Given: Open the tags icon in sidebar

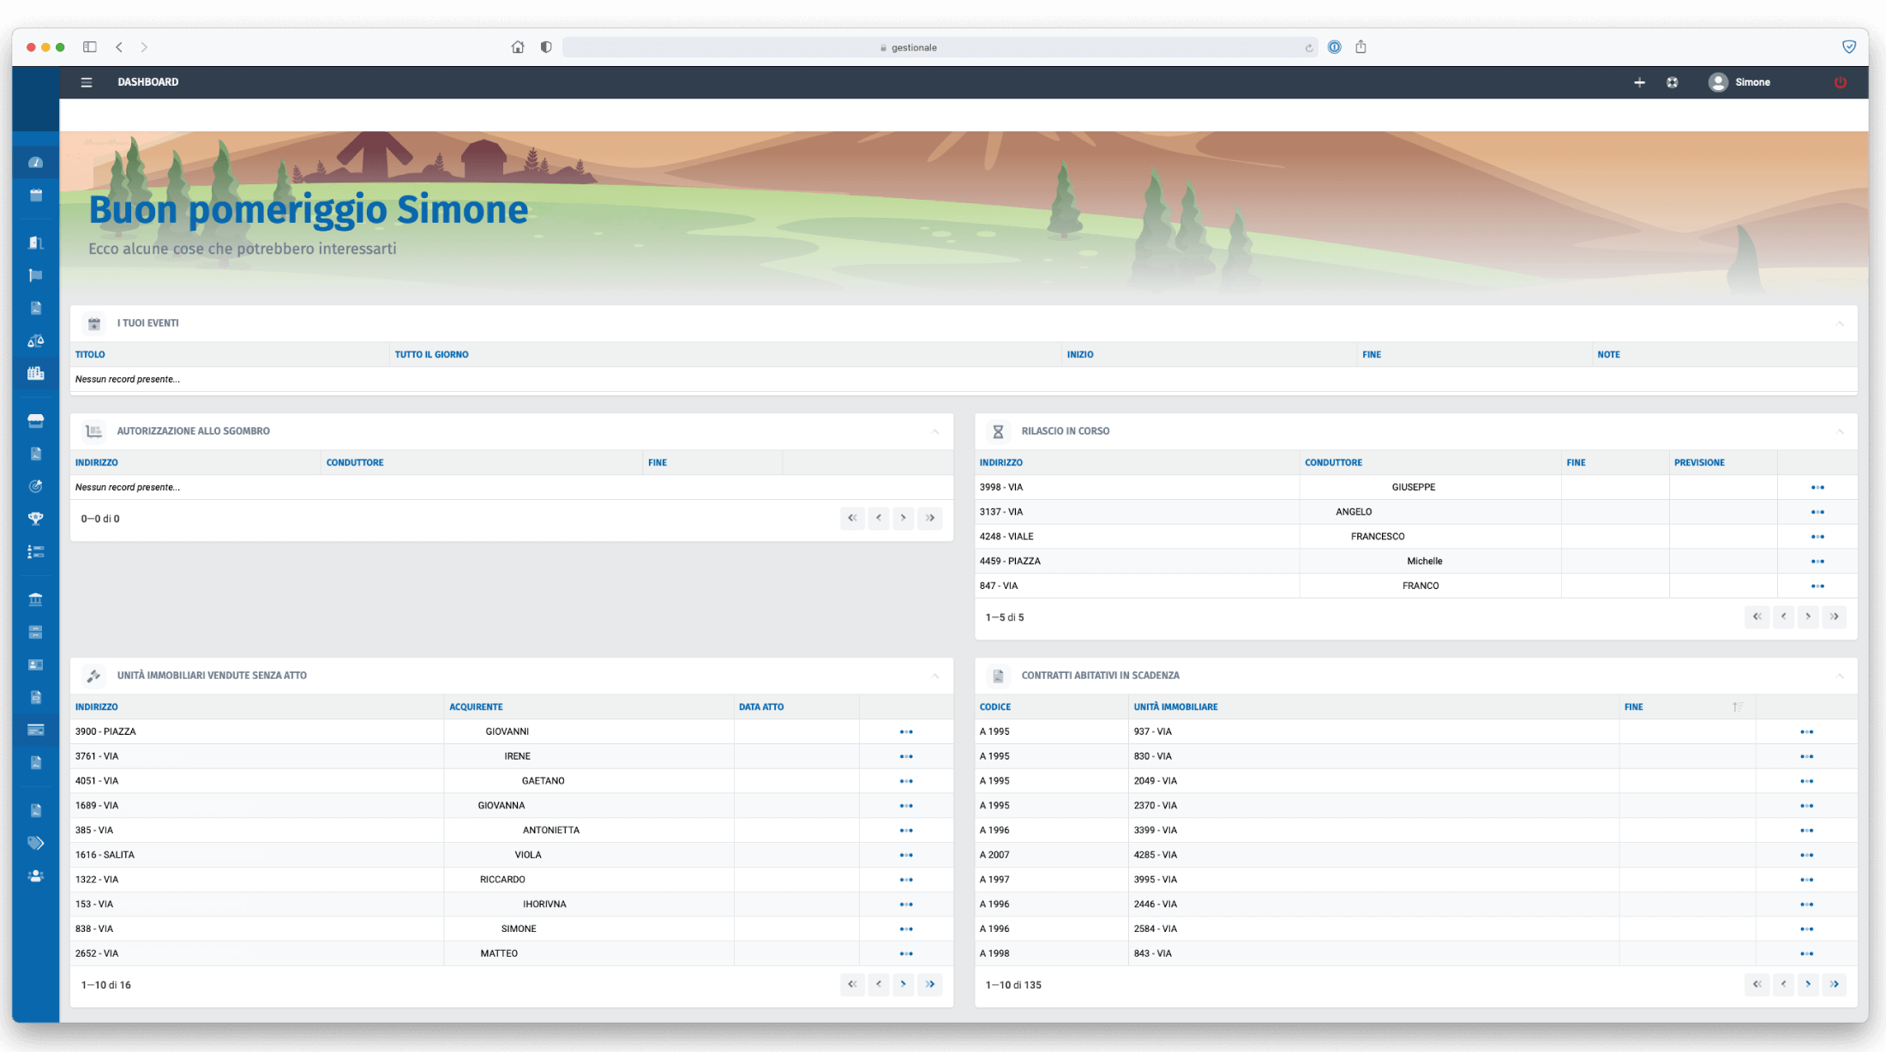Looking at the screenshot, I should point(35,843).
